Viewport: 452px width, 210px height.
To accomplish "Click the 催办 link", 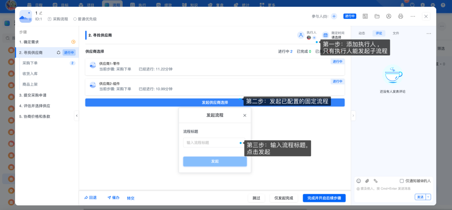I will 113,198.
